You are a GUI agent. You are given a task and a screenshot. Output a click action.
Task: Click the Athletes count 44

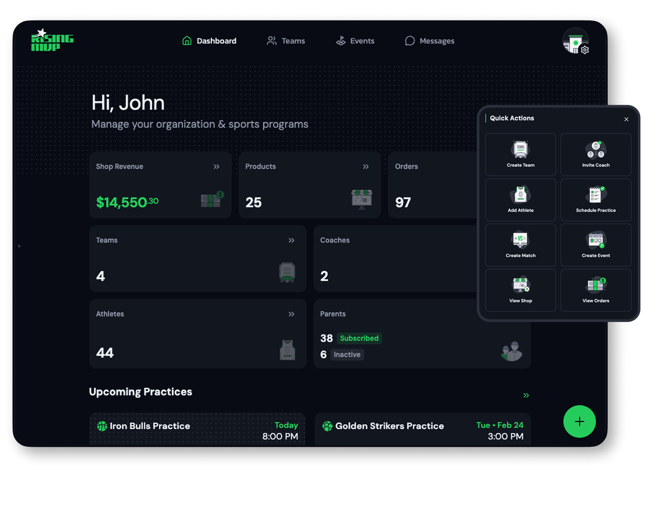click(x=105, y=353)
